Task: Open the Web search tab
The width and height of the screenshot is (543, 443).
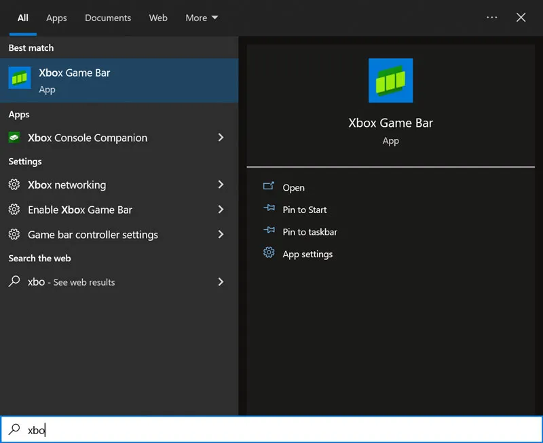Action: coord(158,18)
